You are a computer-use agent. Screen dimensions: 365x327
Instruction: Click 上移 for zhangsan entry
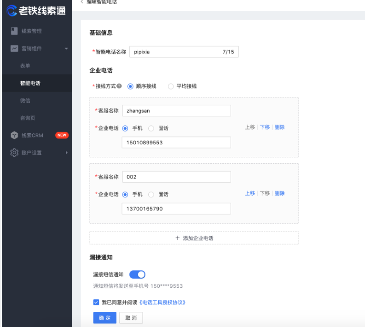(250, 127)
